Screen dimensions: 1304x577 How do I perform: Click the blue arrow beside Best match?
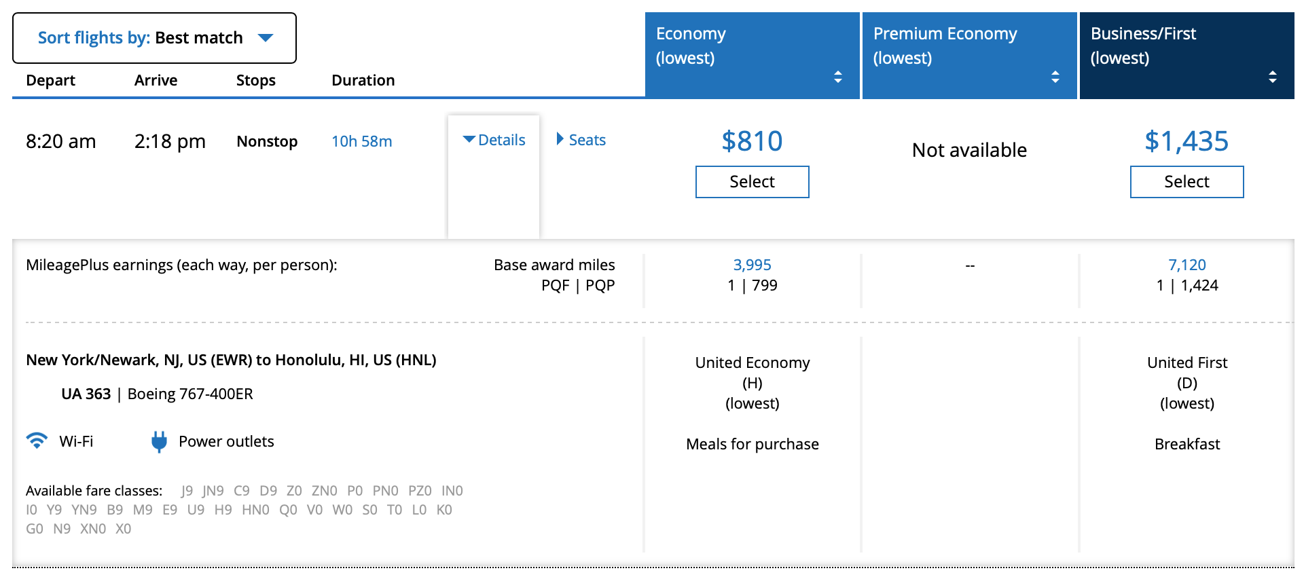coord(266,38)
